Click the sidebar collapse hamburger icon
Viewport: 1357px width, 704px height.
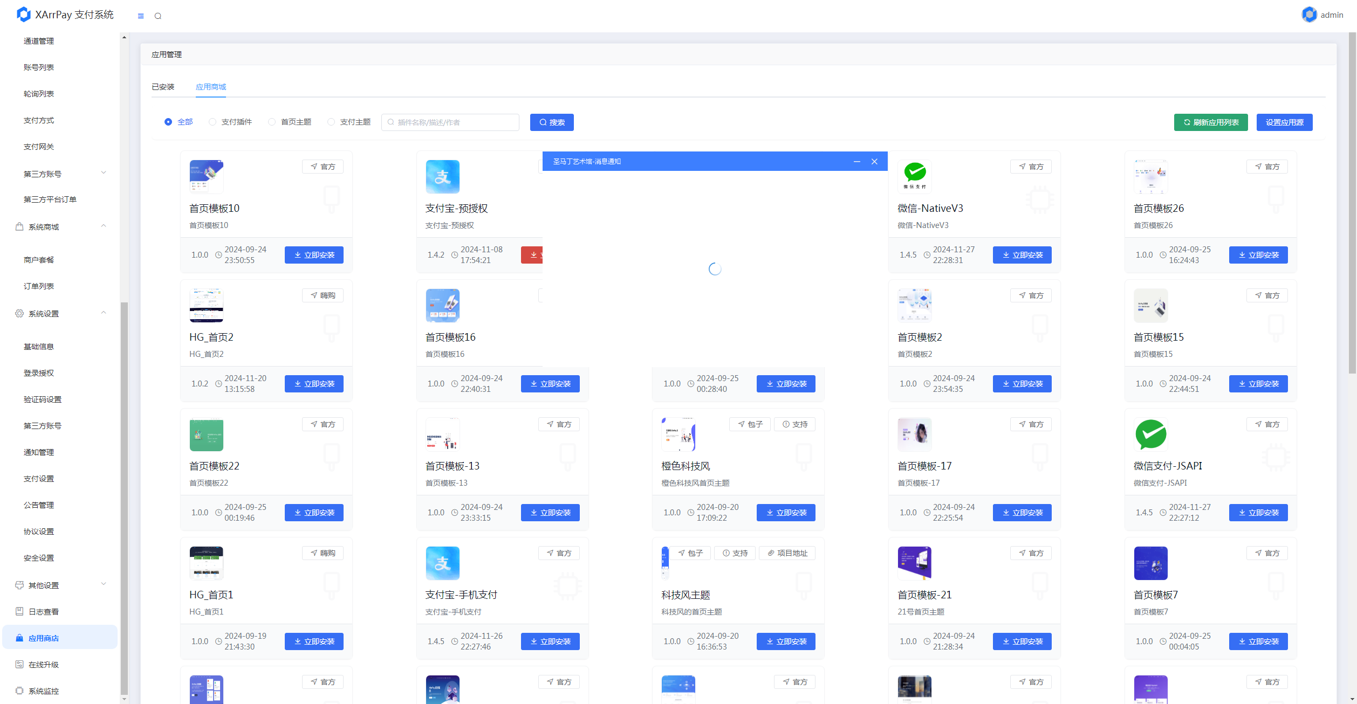pyautogui.click(x=141, y=16)
